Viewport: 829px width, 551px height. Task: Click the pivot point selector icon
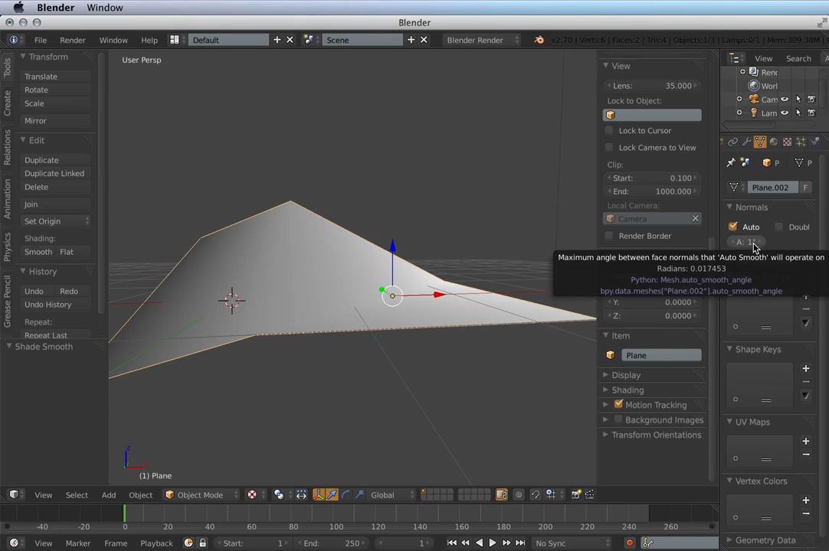(279, 494)
